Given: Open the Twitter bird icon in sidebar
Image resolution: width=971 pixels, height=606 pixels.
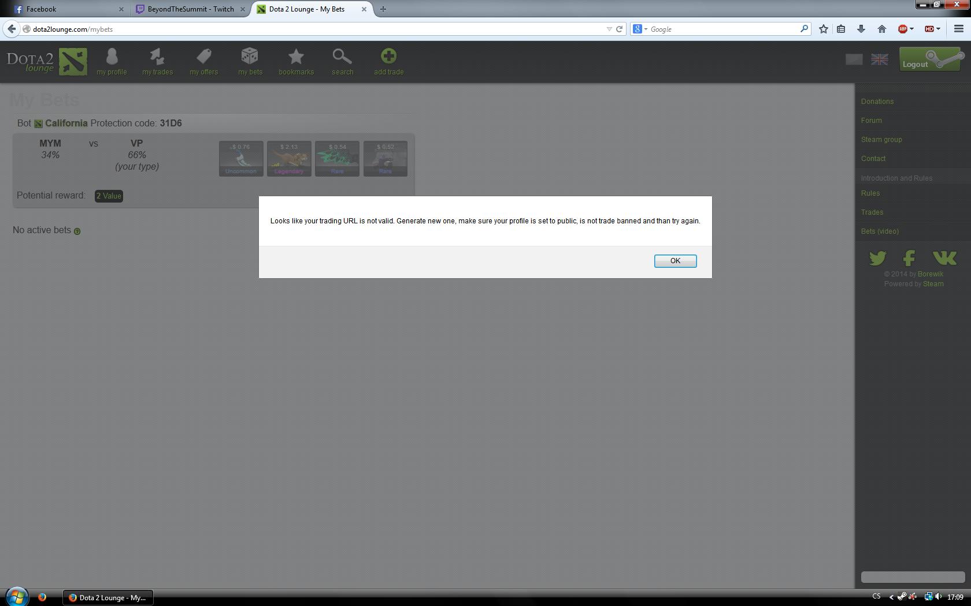Looking at the screenshot, I should click(877, 258).
